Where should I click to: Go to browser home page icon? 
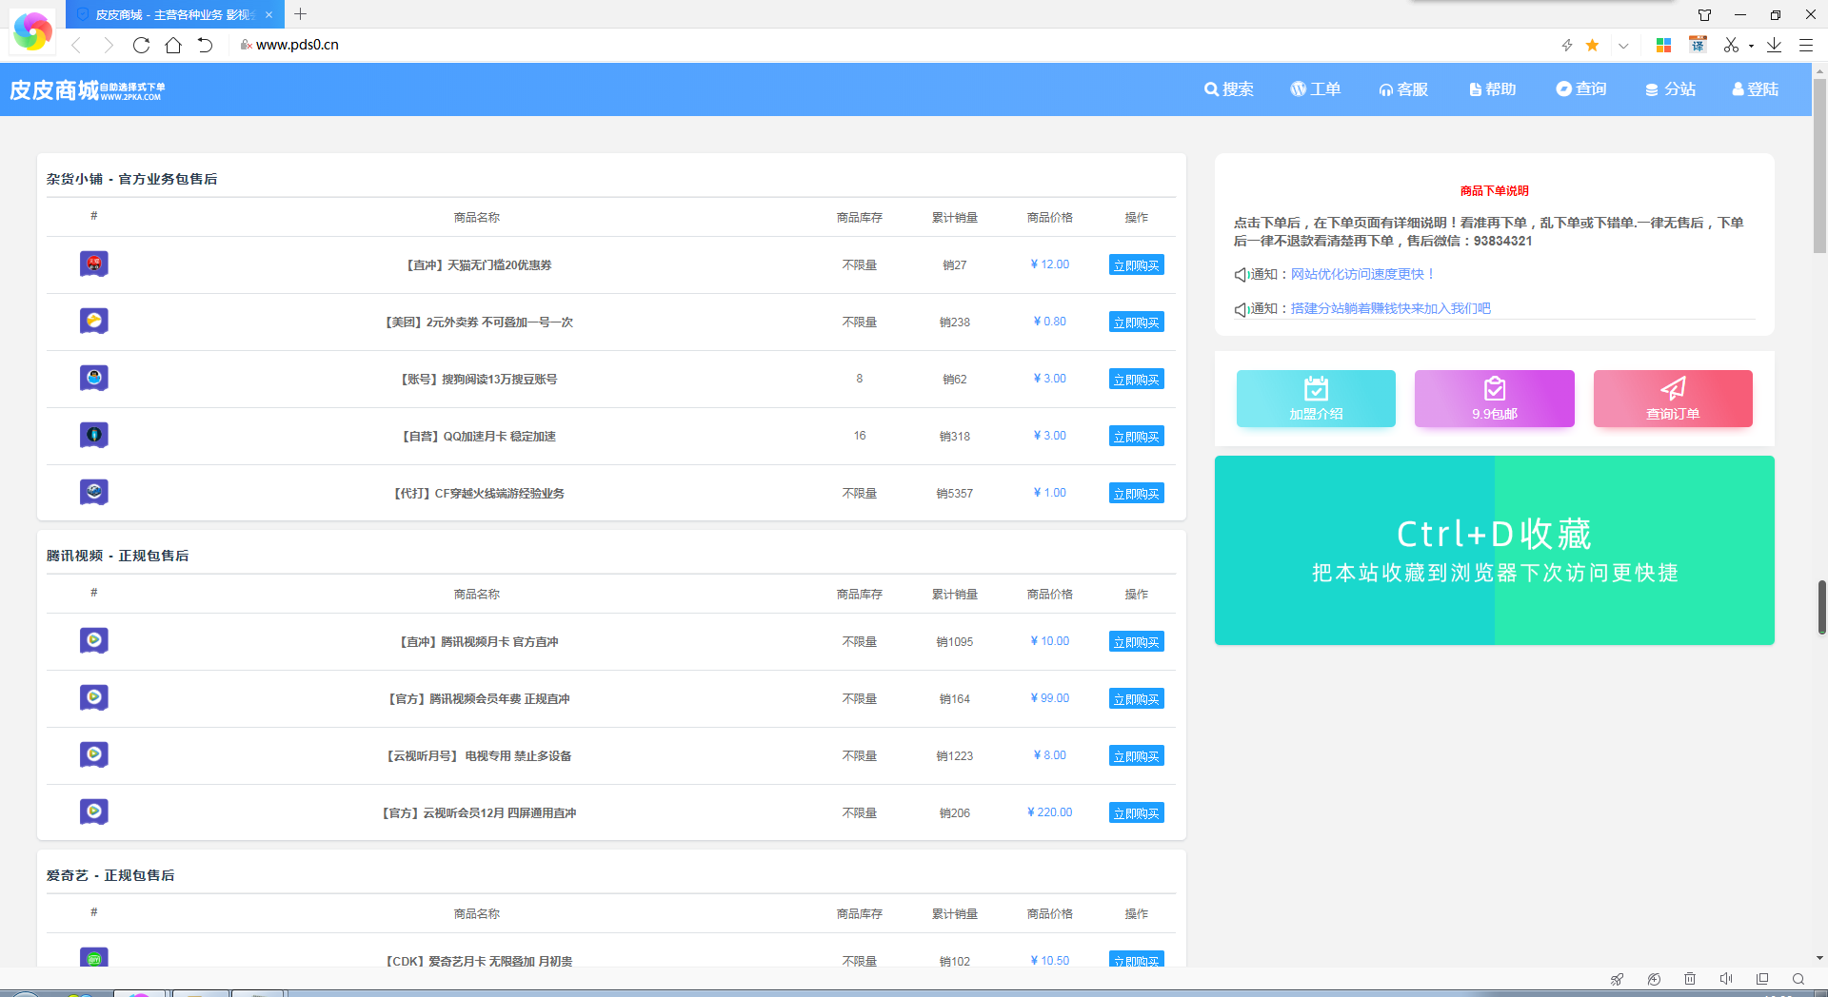click(x=173, y=45)
